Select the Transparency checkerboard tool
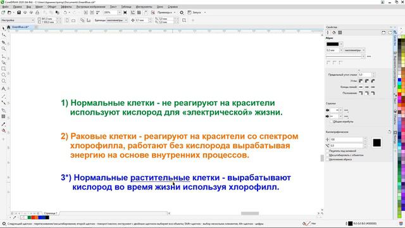The width and height of the screenshot is (405, 228). pyautogui.click(x=3, y=117)
